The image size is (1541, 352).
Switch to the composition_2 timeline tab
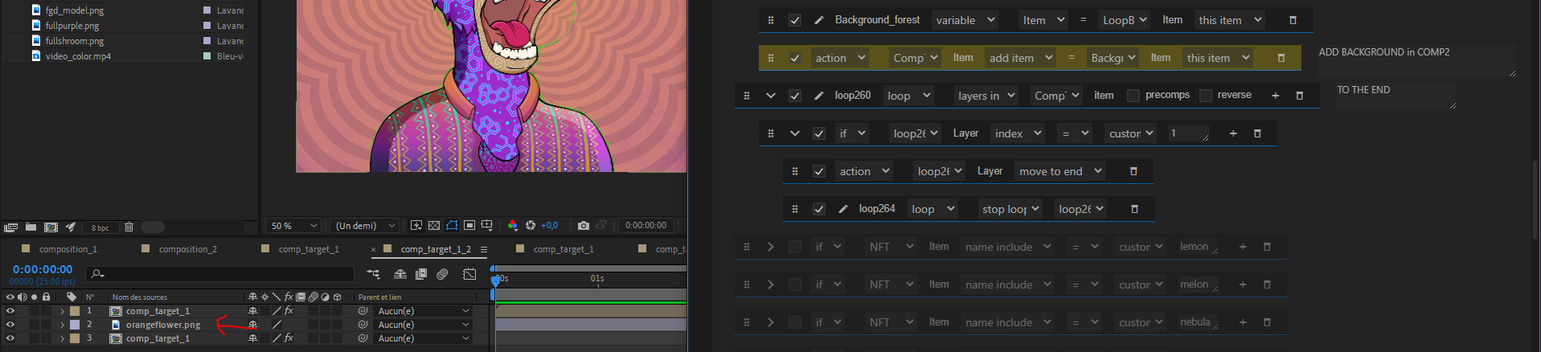point(188,249)
